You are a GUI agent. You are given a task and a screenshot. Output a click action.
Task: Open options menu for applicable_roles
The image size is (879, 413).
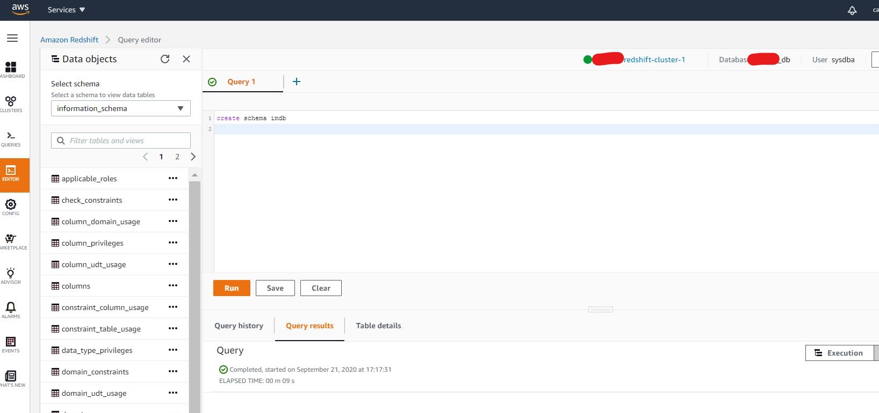[173, 178]
